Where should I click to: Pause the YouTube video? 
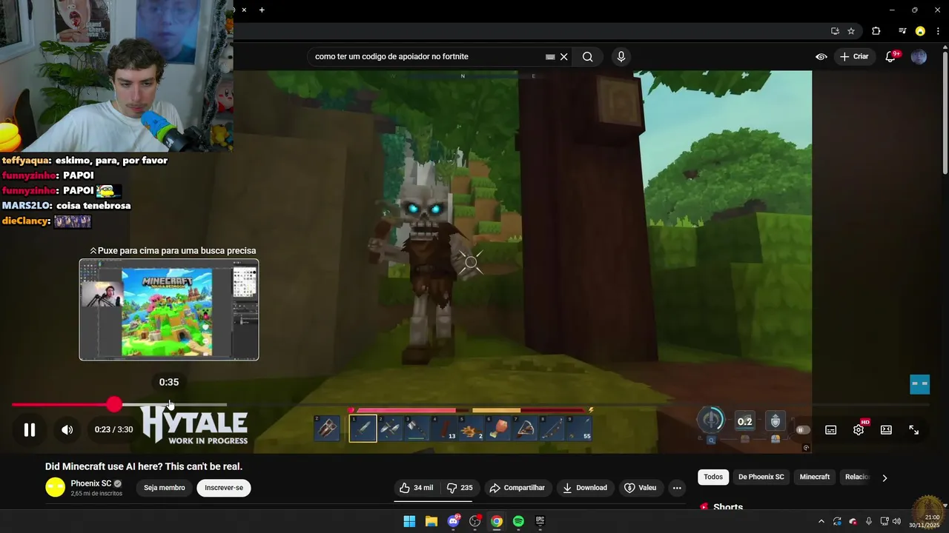coord(30,429)
